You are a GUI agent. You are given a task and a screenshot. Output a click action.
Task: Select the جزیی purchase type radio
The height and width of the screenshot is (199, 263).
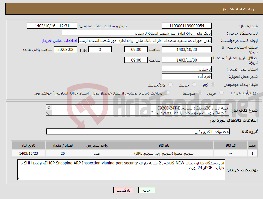pyautogui.click(x=221, y=93)
